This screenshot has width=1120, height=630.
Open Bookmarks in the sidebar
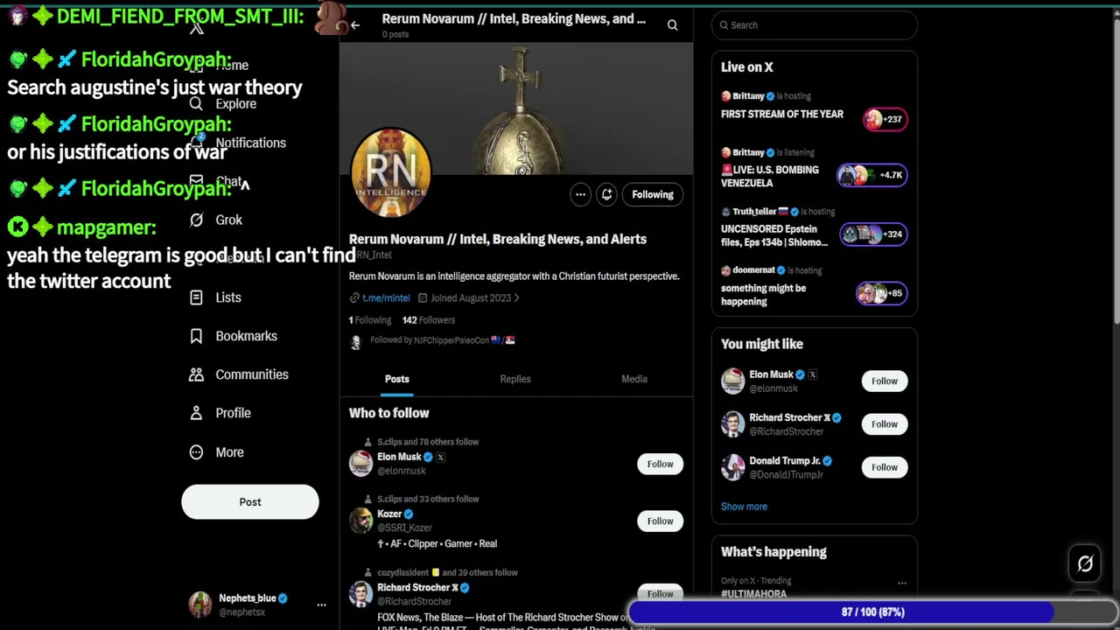pyautogui.click(x=246, y=336)
